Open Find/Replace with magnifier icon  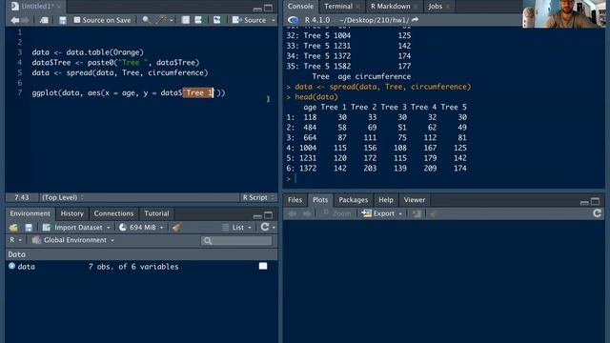click(x=146, y=20)
